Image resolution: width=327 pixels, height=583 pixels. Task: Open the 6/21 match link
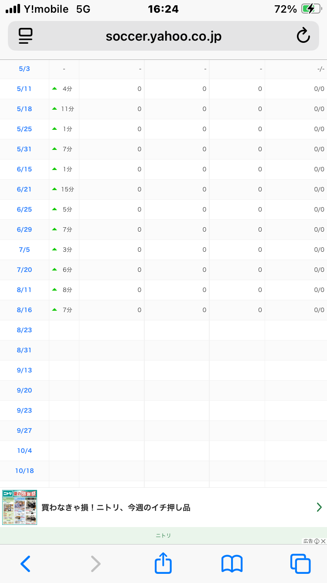tap(24, 189)
